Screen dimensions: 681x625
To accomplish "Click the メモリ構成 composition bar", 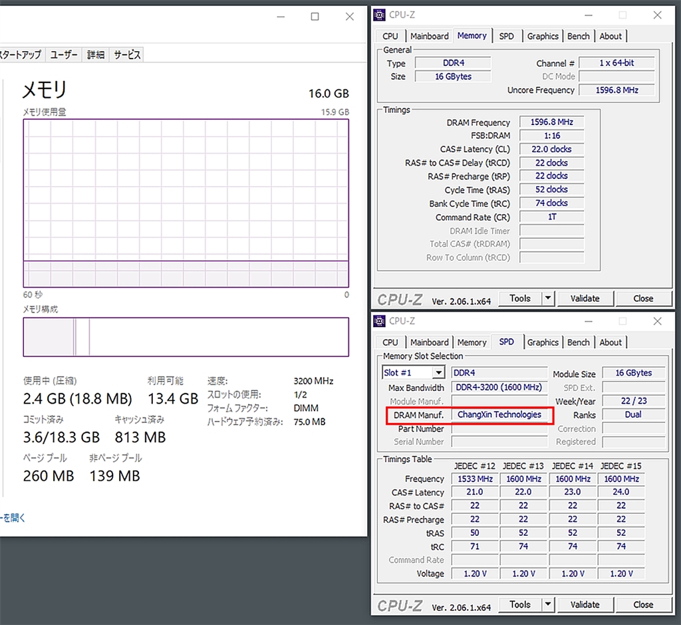I will click(x=186, y=337).
